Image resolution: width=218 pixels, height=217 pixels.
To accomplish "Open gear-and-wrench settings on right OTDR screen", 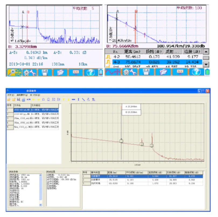I will pyautogui.click(x=129, y=72).
